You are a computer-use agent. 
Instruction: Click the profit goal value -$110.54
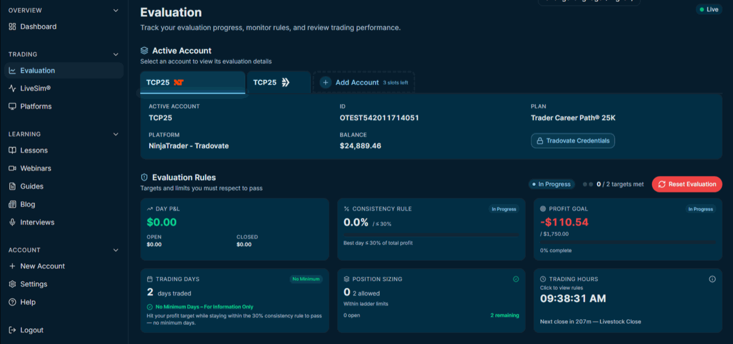coord(564,222)
